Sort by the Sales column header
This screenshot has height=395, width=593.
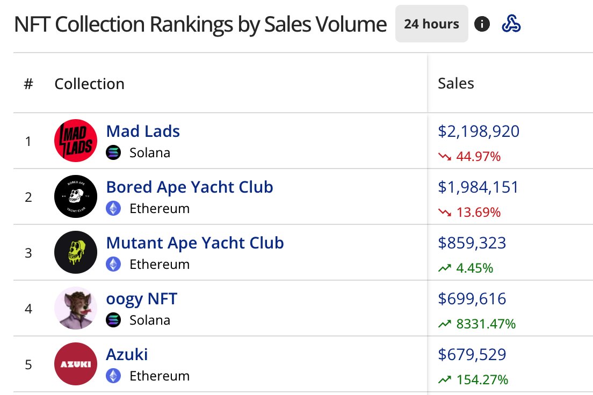[x=455, y=83]
